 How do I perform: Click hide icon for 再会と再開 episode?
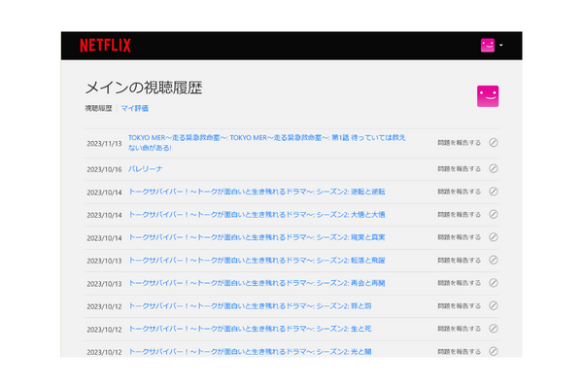pos(493,283)
